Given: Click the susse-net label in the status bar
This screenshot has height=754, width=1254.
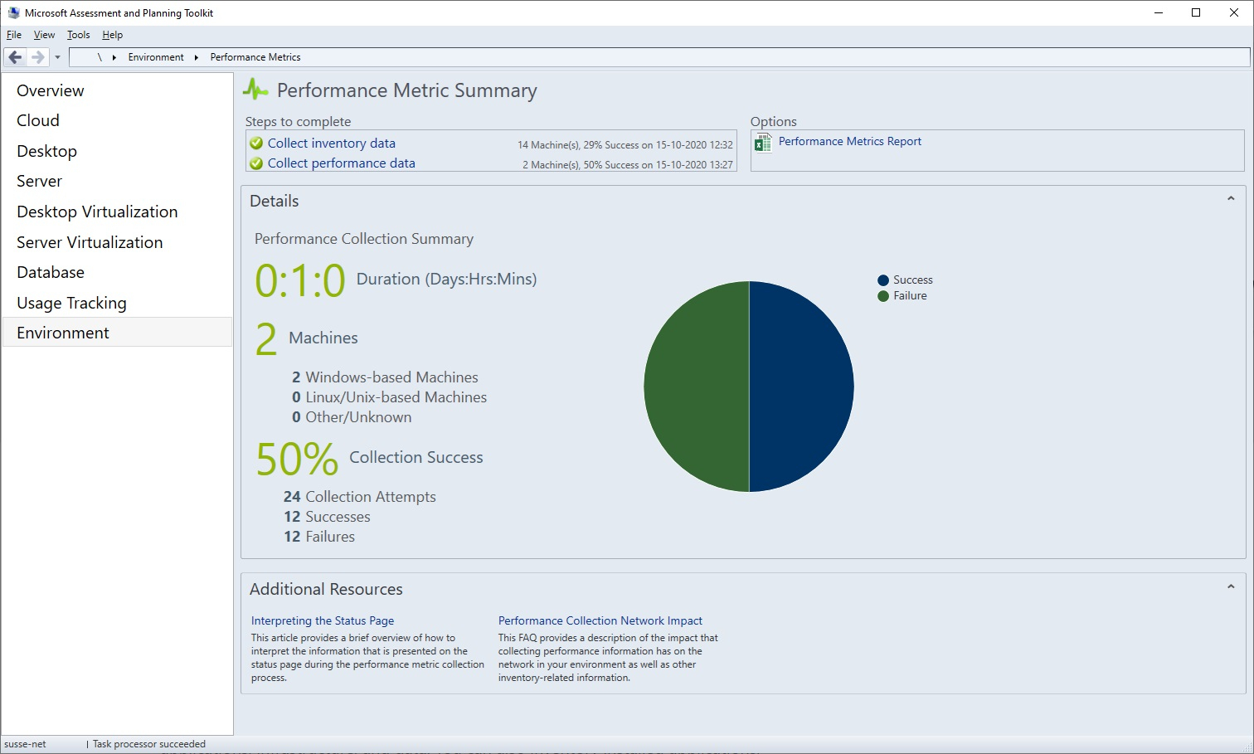Looking at the screenshot, I should (26, 744).
